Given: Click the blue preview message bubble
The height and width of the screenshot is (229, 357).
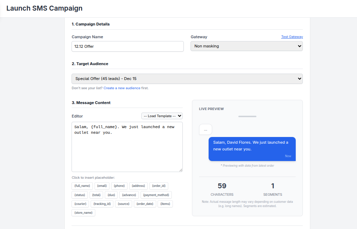Looking at the screenshot, I should point(252,149).
